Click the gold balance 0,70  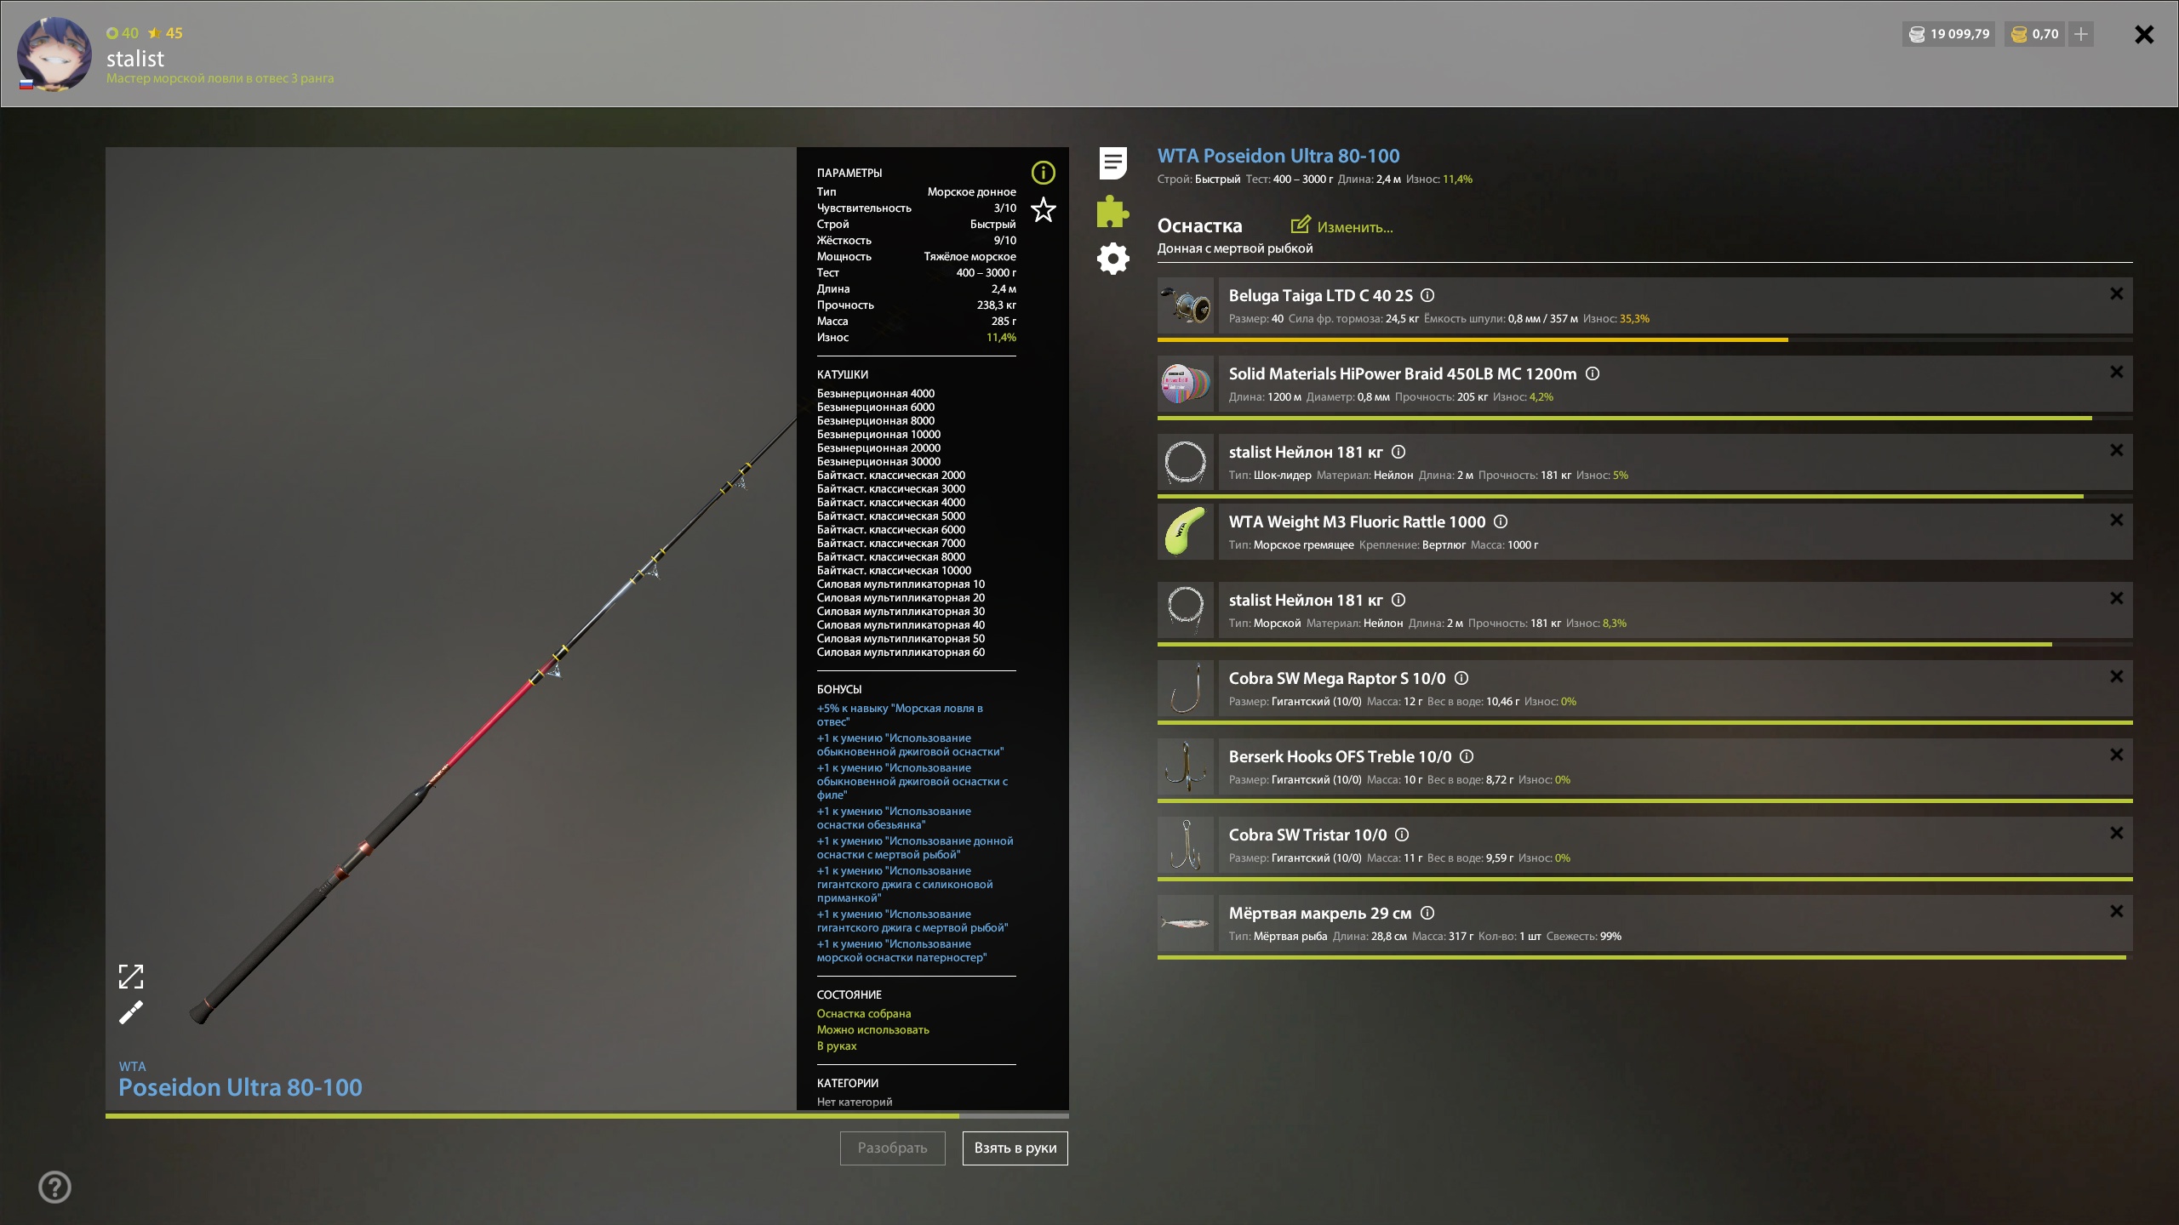point(2034,34)
